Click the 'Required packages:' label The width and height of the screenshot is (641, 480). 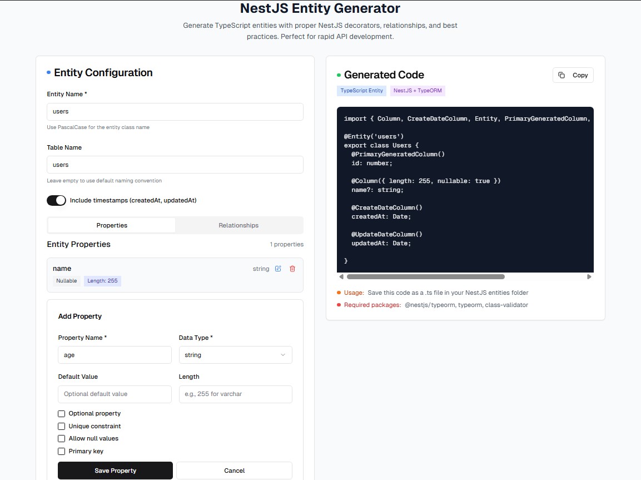click(372, 305)
